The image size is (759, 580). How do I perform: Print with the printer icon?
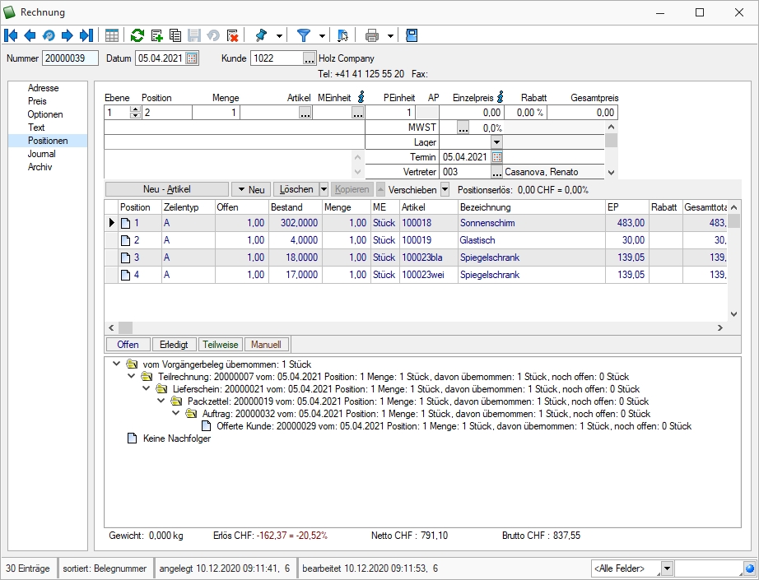(372, 35)
